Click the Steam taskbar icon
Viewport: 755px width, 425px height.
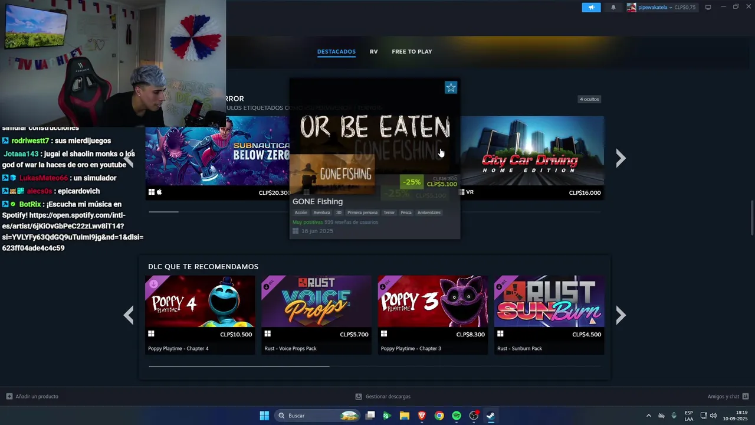coord(491,416)
